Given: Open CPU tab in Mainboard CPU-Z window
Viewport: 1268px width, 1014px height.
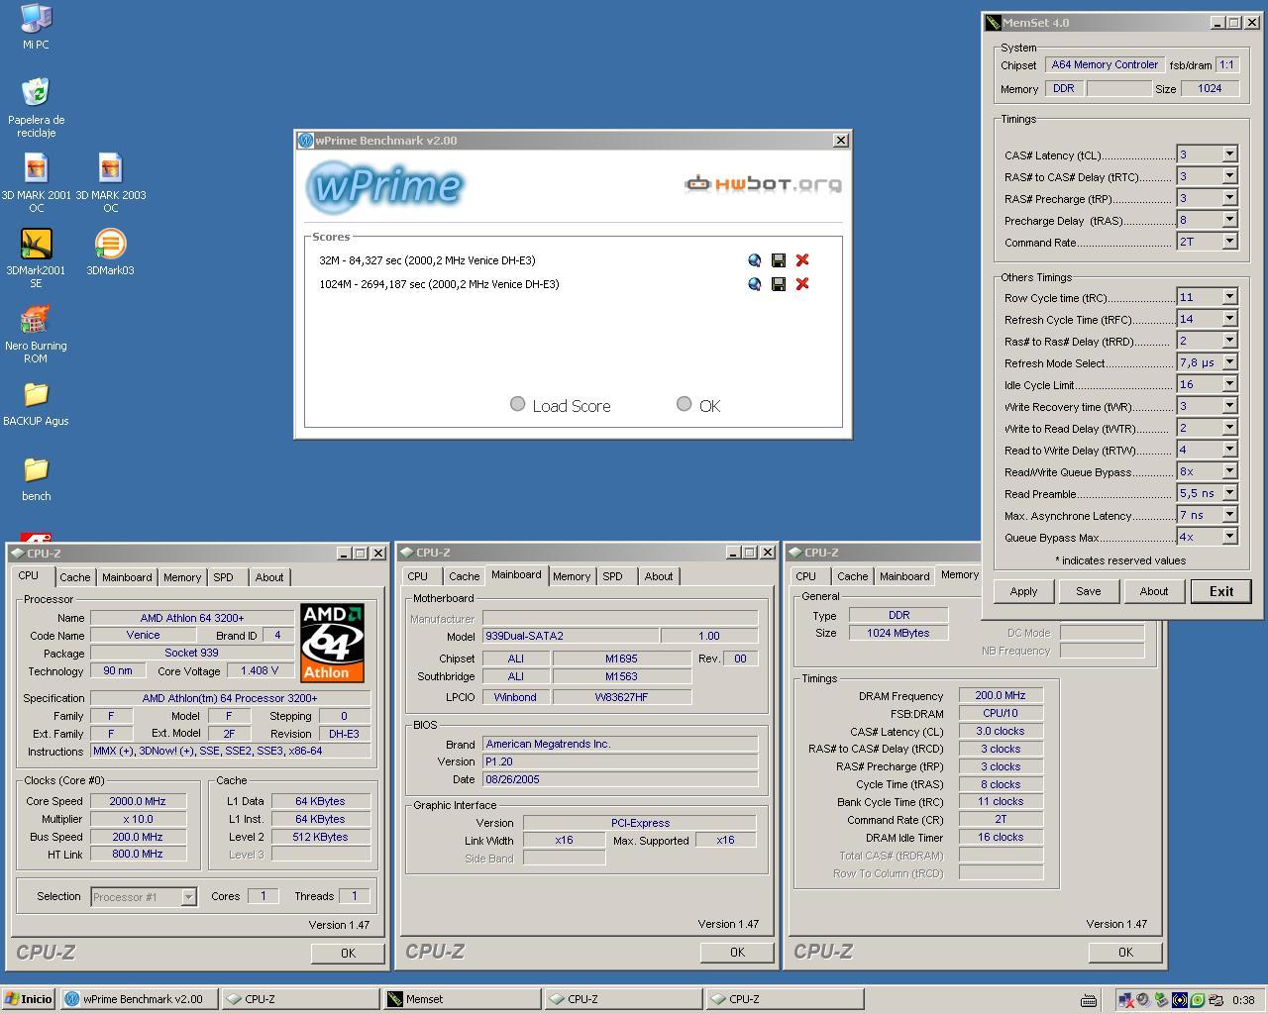Looking at the screenshot, I should [418, 576].
